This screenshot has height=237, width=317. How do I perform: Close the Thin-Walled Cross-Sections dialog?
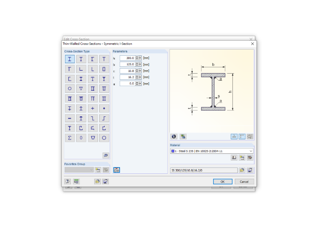(252, 44)
